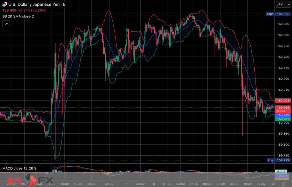
Task: Click the USD/JPY flag pair icon
Action: [5, 4]
